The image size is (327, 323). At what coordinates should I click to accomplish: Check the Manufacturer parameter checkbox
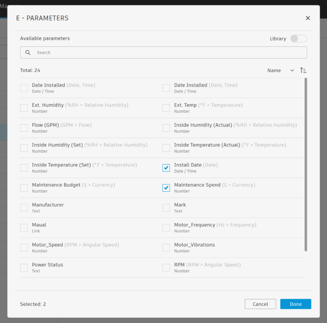[24, 208]
